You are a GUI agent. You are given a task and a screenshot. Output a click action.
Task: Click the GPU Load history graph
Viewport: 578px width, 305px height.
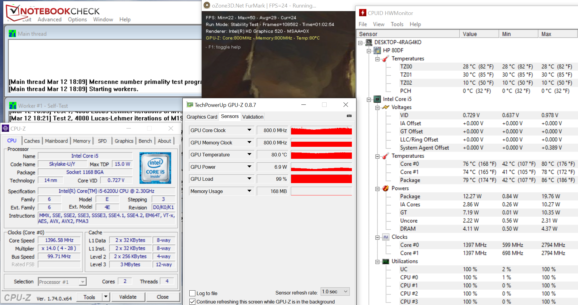tap(321, 179)
